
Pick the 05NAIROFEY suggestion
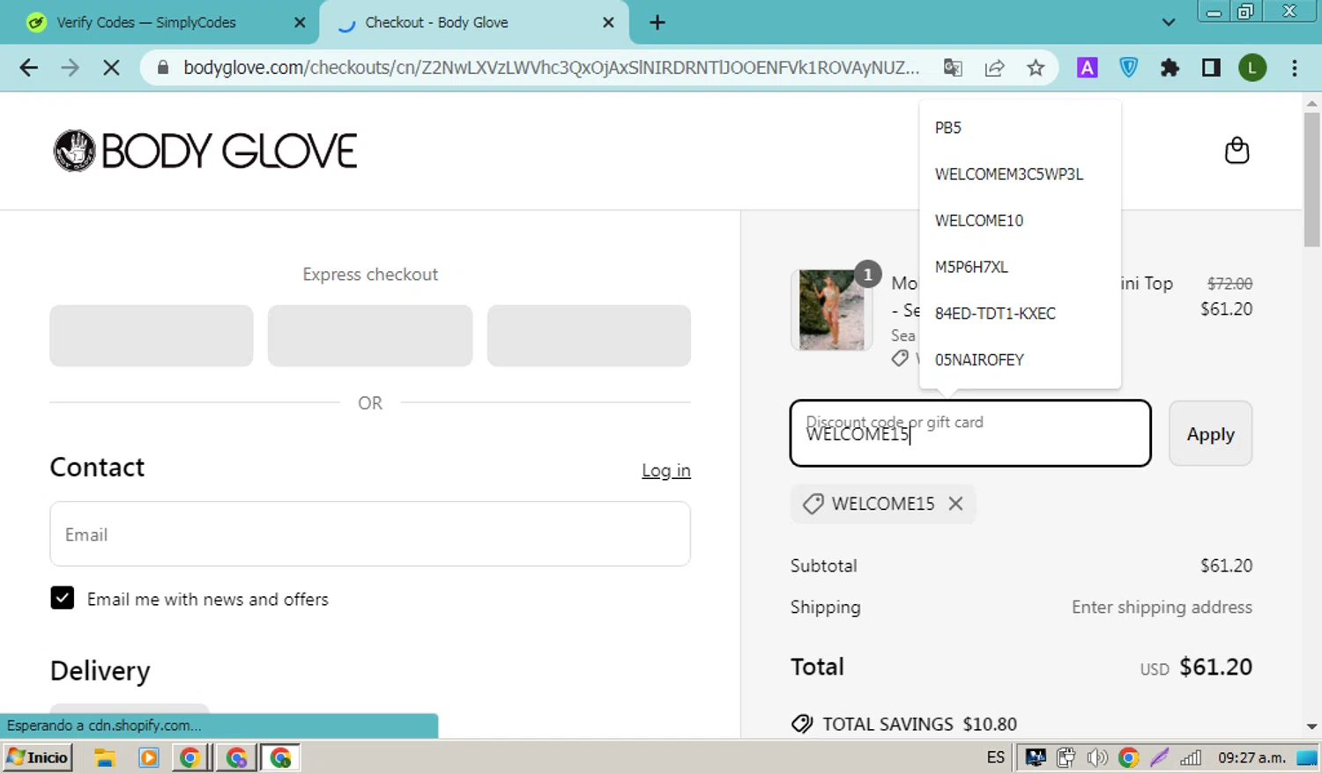point(1020,359)
